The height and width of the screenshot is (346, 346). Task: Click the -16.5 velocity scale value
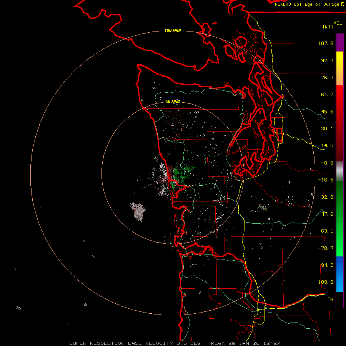(x=326, y=180)
